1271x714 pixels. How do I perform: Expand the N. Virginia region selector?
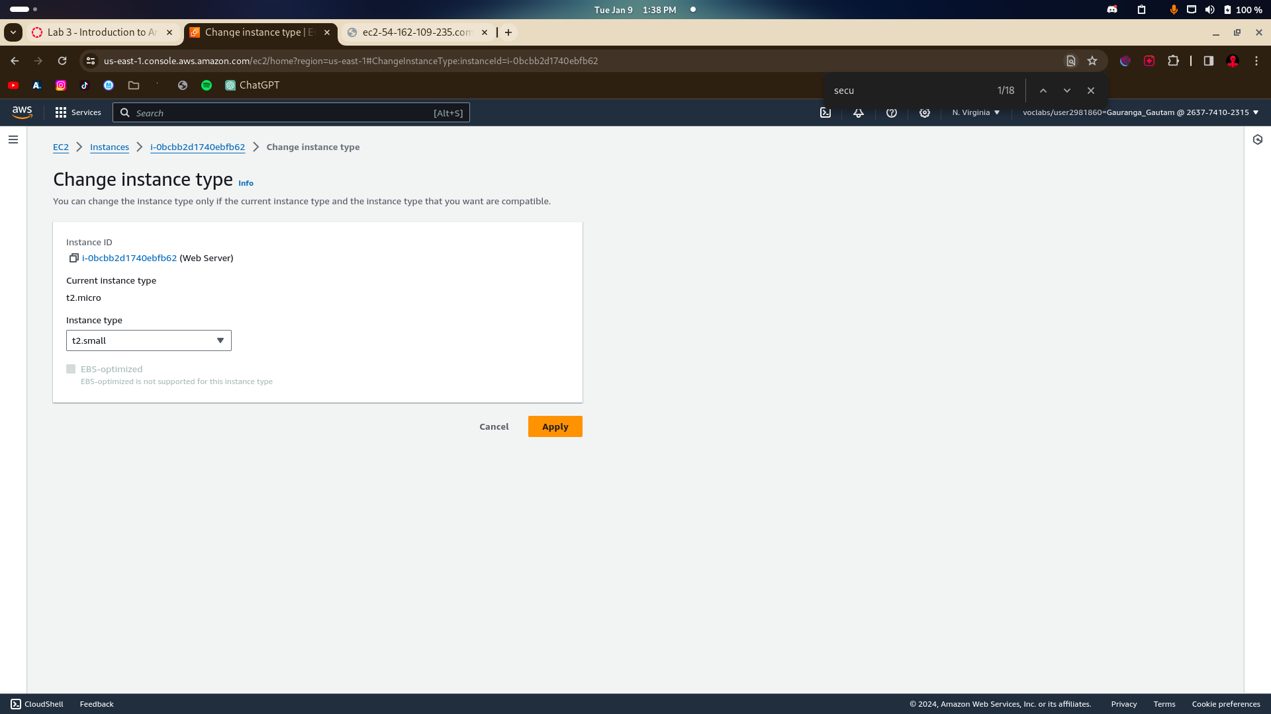pos(976,113)
